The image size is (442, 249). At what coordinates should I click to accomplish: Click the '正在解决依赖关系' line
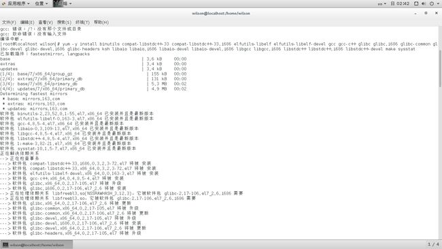(x=20, y=153)
